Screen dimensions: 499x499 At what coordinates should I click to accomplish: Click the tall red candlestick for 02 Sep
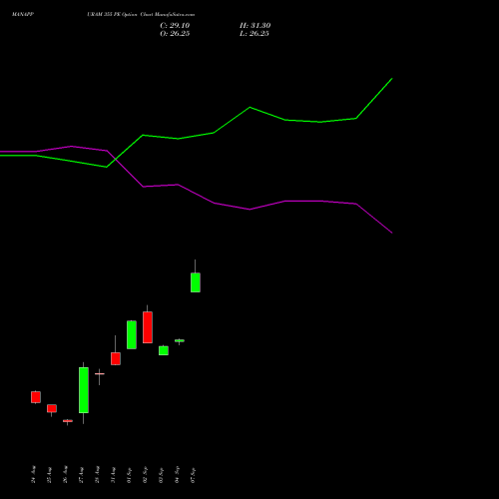pyautogui.click(x=148, y=327)
